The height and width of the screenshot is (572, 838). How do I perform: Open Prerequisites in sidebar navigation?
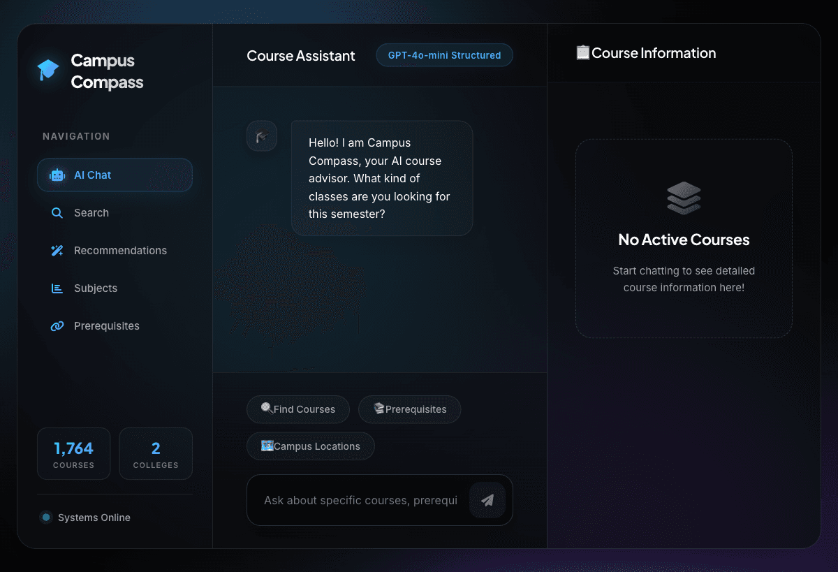coord(115,326)
